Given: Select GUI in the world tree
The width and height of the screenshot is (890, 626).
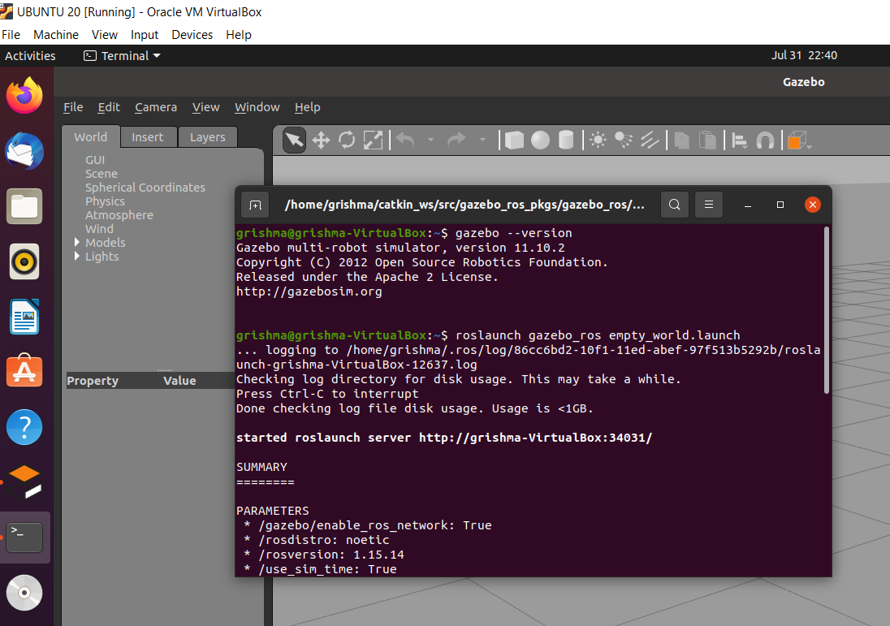Looking at the screenshot, I should coord(95,160).
